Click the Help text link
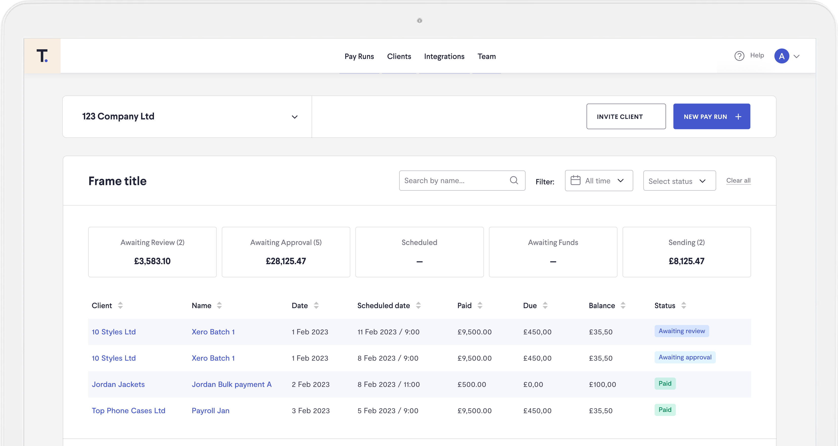Image resolution: width=838 pixels, height=446 pixels. pyautogui.click(x=757, y=56)
